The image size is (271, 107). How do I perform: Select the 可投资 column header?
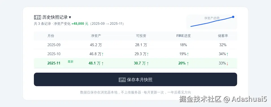pos(141,36)
